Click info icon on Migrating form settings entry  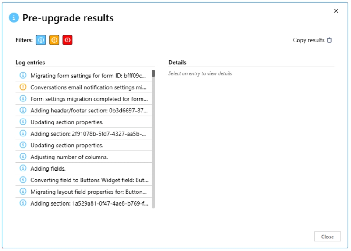click(x=23, y=76)
